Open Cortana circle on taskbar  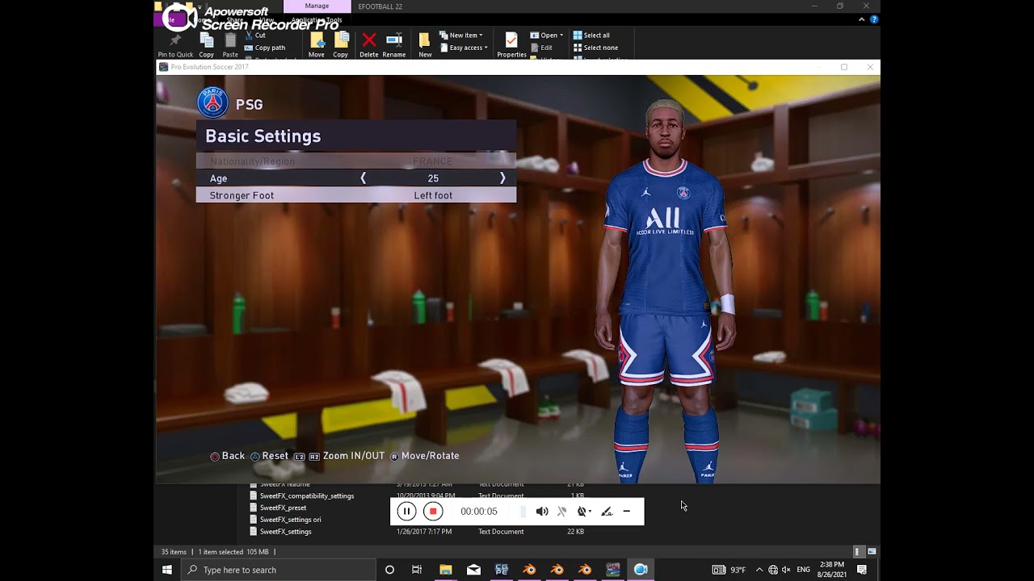(x=389, y=570)
